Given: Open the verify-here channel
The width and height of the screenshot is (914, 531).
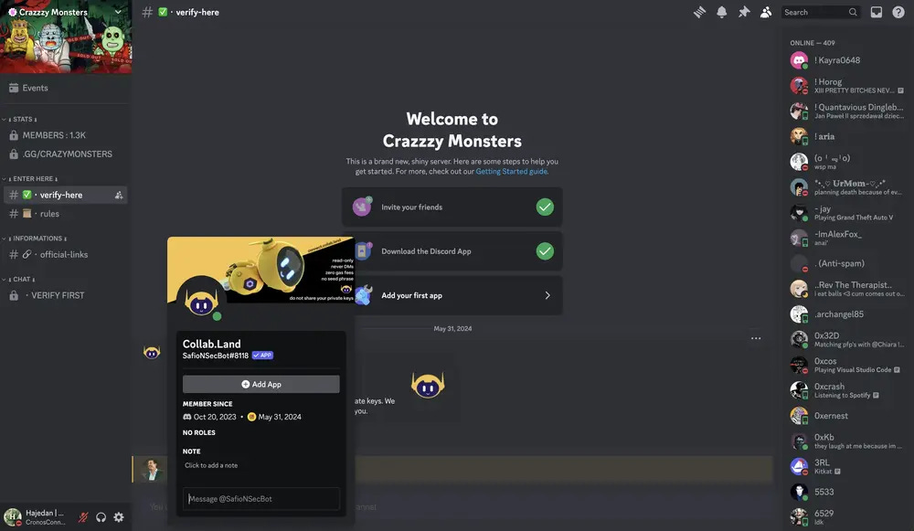Looking at the screenshot, I should click(65, 195).
